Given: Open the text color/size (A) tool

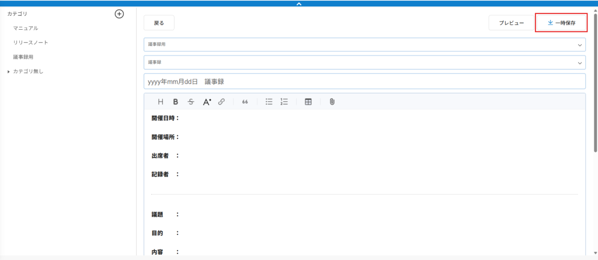Looking at the screenshot, I should pos(207,102).
